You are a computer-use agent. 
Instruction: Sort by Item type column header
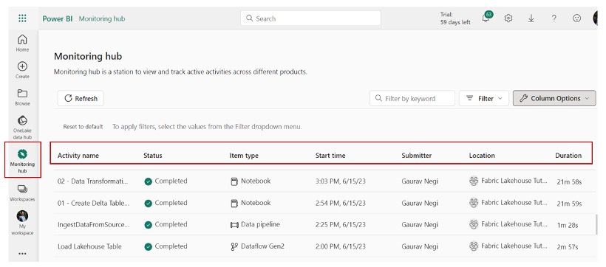click(244, 156)
